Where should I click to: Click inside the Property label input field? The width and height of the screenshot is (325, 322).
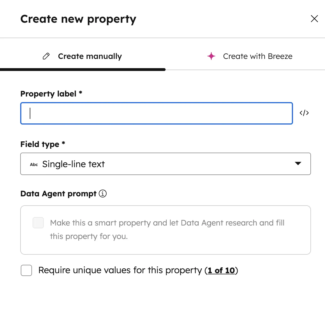(x=156, y=113)
